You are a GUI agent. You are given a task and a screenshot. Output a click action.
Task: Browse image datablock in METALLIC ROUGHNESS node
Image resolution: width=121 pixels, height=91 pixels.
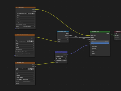click(17, 41)
